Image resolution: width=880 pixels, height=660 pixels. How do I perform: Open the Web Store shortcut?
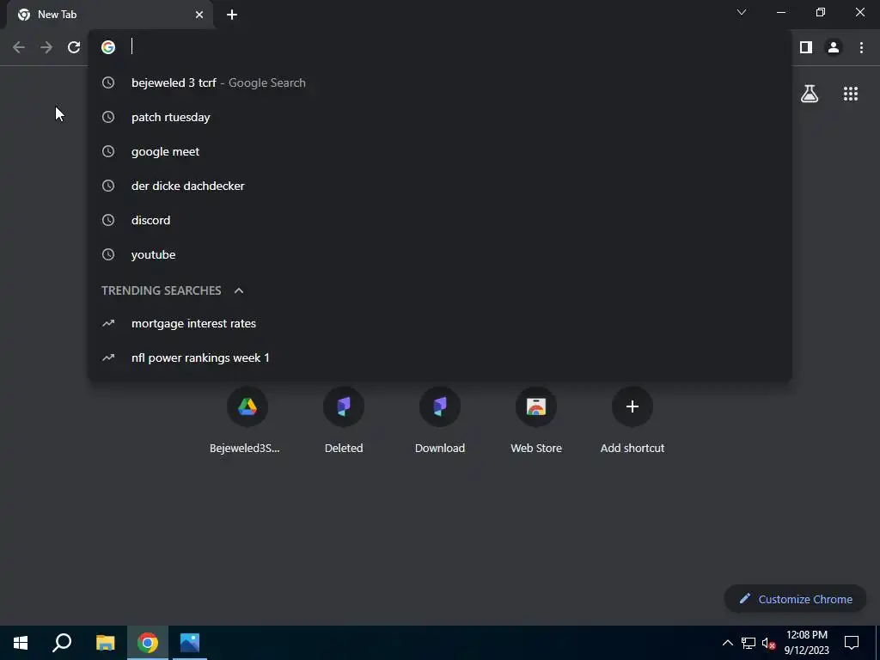(x=536, y=421)
